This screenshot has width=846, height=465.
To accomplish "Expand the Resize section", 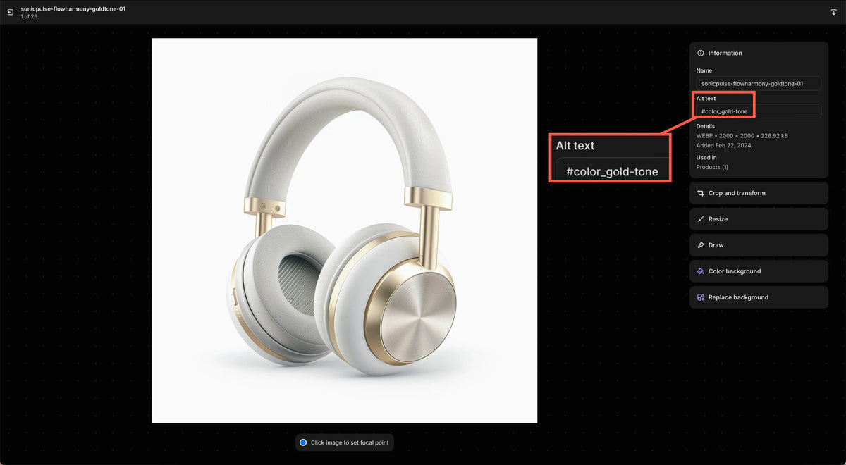I will [x=759, y=219].
